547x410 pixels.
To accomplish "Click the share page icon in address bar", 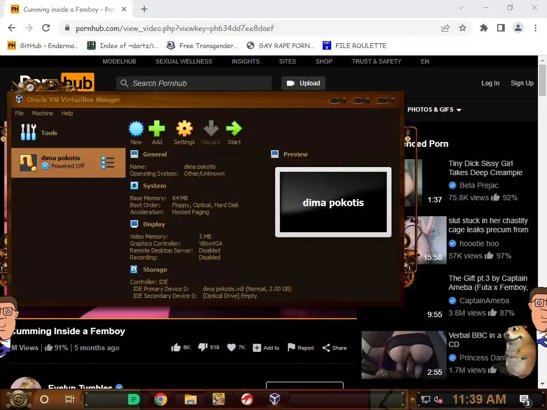I will point(446,28).
